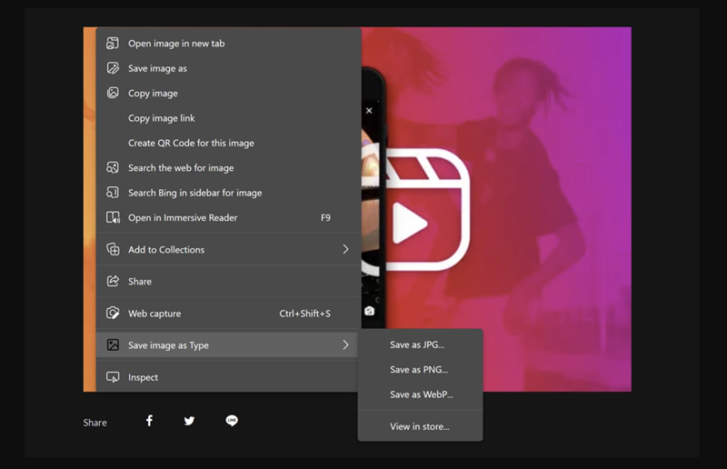Click the Copy image icon

pyautogui.click(x=113, y=93)
